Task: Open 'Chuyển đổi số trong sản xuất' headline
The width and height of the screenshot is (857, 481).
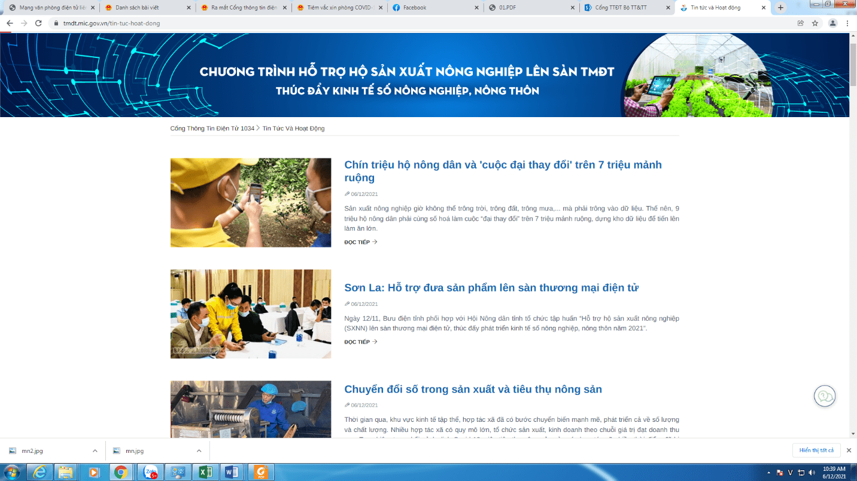Action: coord(473,389)
